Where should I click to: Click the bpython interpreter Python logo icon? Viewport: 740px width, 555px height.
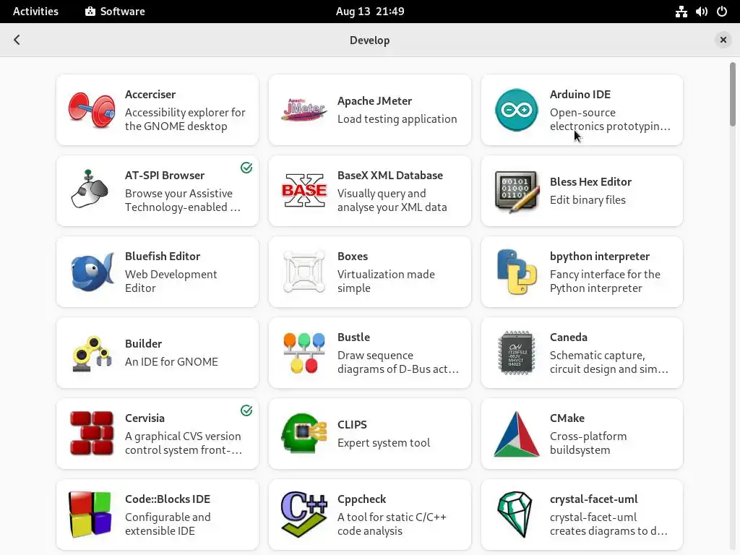[x=516, y=272]
